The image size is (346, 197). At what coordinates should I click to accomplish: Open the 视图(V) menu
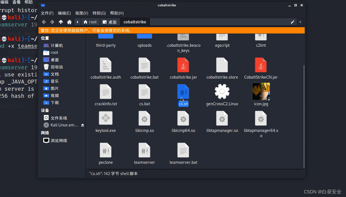[82, 13]
